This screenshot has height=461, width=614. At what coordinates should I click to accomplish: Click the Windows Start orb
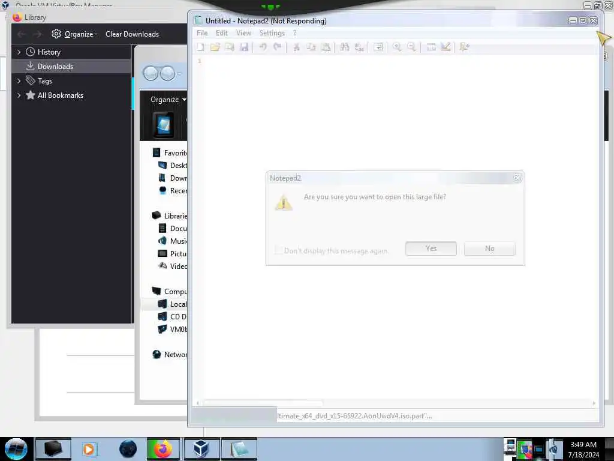16,449
